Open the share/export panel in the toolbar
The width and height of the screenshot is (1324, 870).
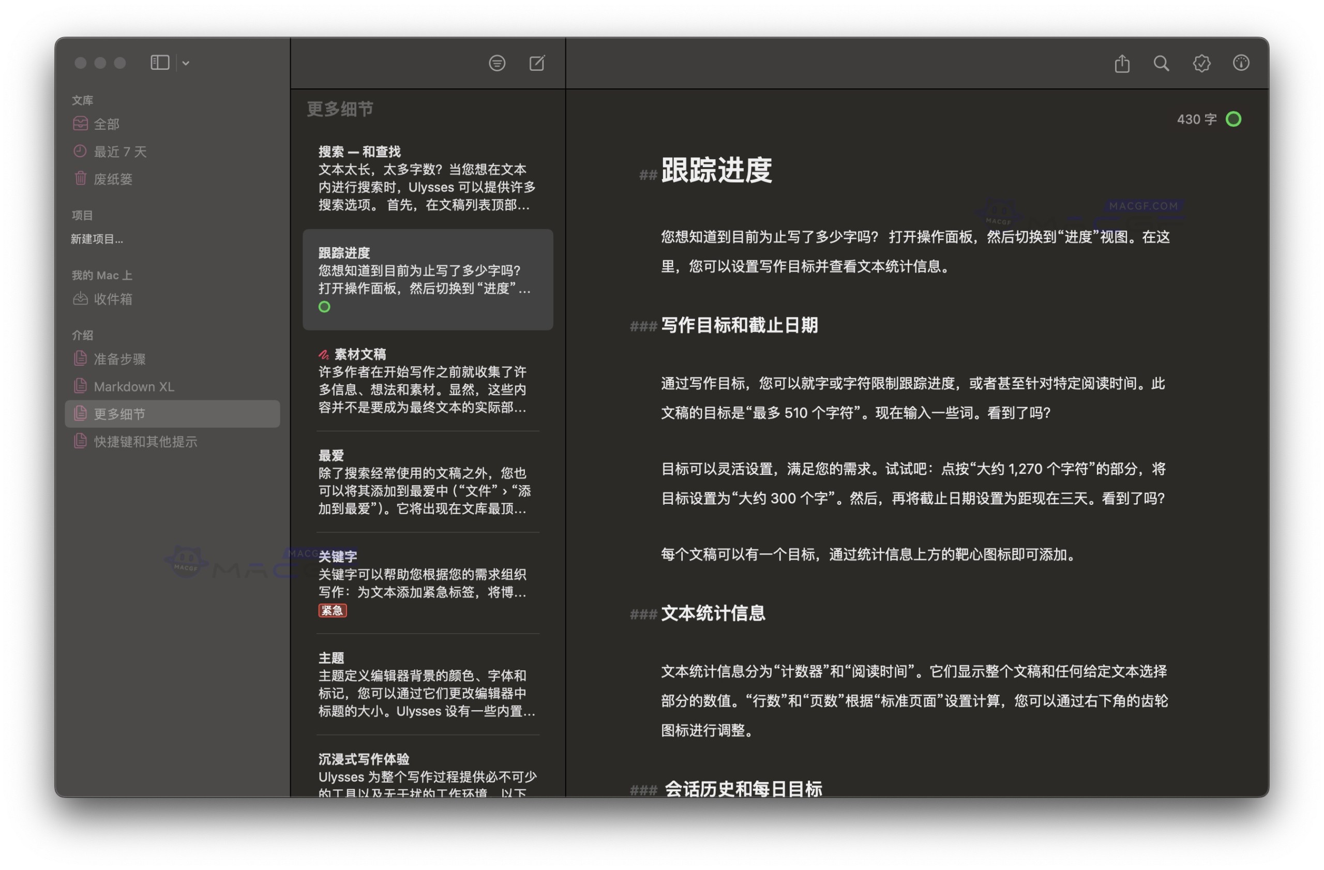[1122, 64]
